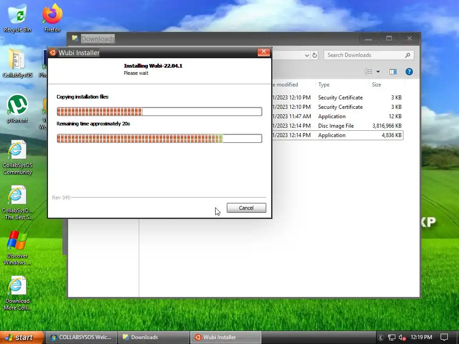Click the 3,816,966 KB size cell
This screenshot has width=459, height=344.
[x=387, y=126]
